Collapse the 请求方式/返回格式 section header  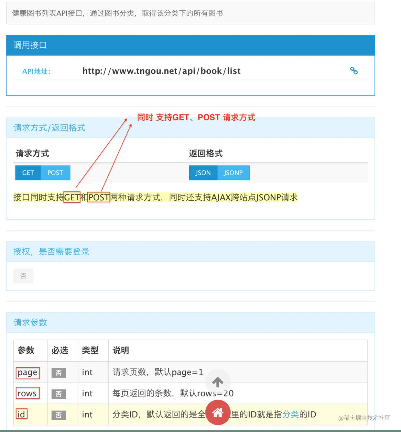tap(49, 128)
